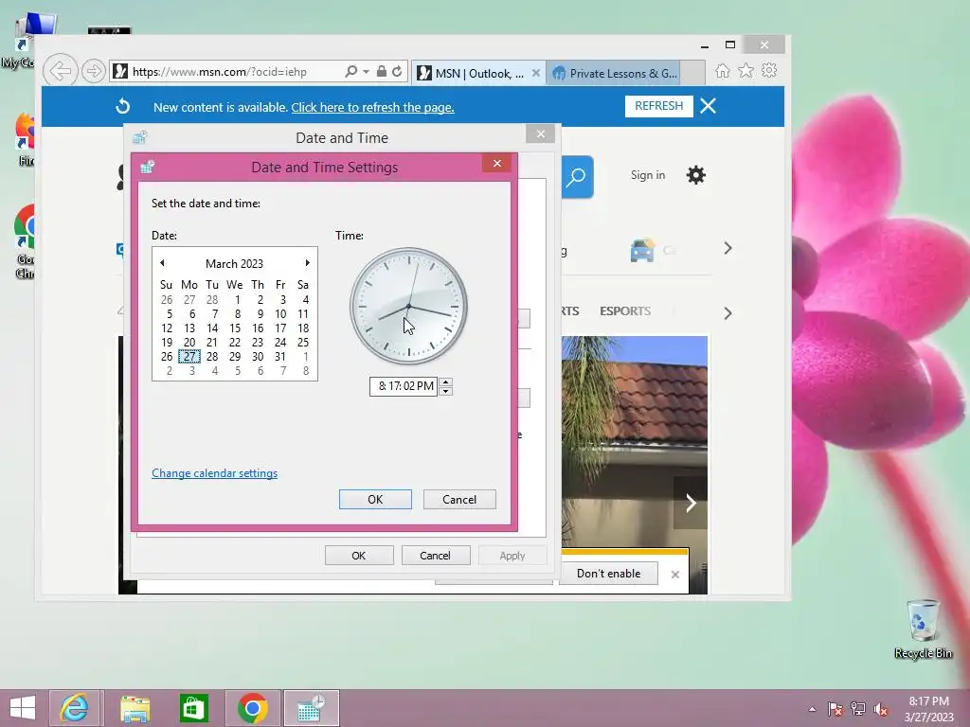This screenshot has height=727, width=970.
Task: Click the circular refresh icon in banner
Action: click(123, 106)
